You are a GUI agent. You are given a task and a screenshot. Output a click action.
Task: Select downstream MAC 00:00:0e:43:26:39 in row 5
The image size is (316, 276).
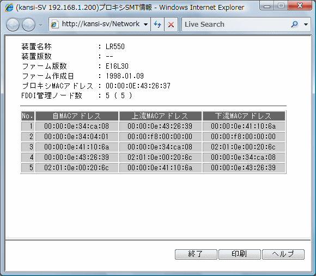click(244, 167)
